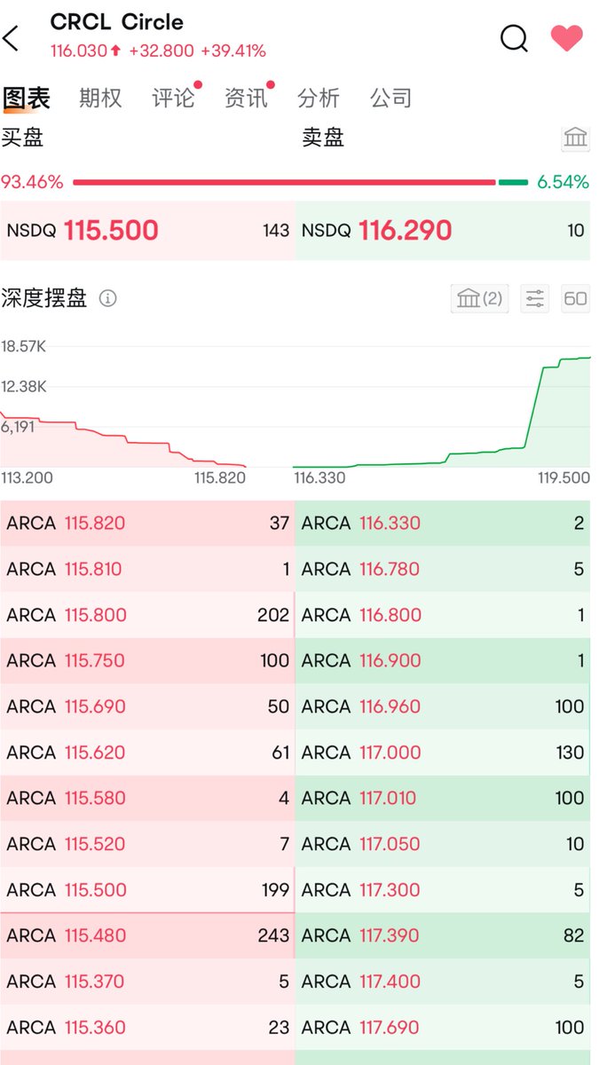Select the 分析 tab

(x=319, y=98)
